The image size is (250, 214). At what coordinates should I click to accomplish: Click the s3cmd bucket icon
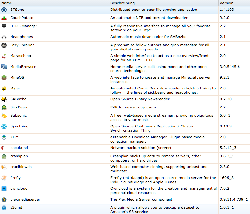(x=4, y=208)
